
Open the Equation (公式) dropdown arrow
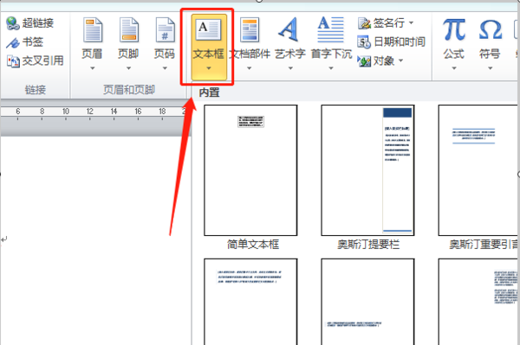(454, 68)
